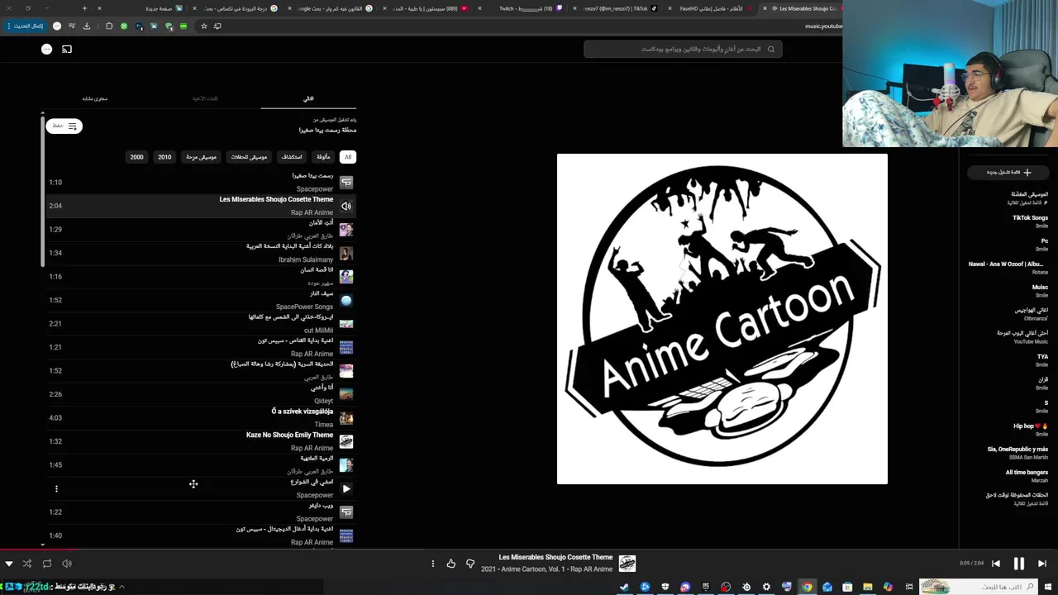This screenshot has width=1058, height=595.
Task: Select the All filter chip
Action: coord(348,157)
